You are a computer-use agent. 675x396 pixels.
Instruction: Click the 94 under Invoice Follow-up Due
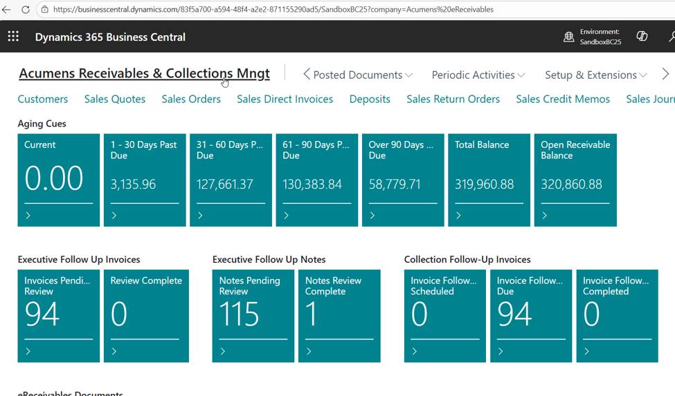pos(514,314)
